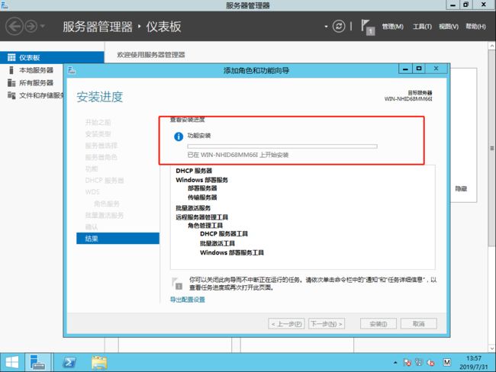Select the 结果 step in the wizard

(x=118, y=239)
